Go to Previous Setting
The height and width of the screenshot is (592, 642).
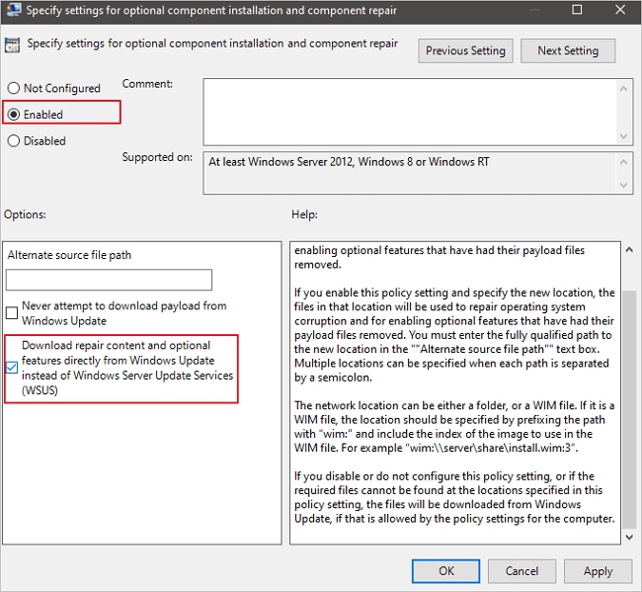pos(466,51)
